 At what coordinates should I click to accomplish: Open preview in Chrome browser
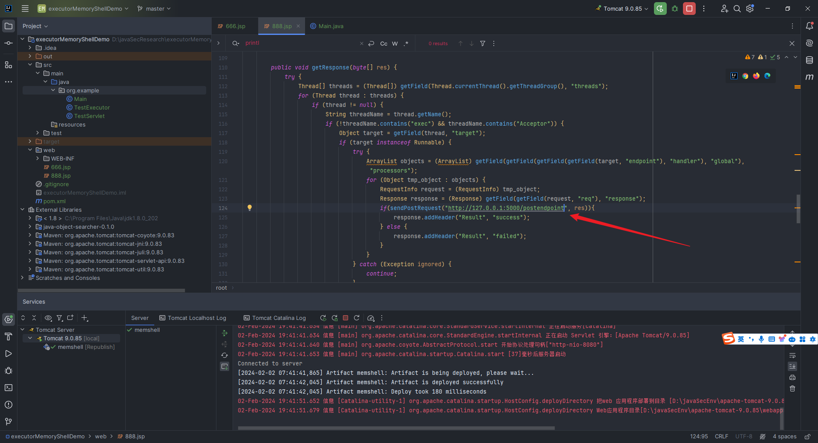745,76
